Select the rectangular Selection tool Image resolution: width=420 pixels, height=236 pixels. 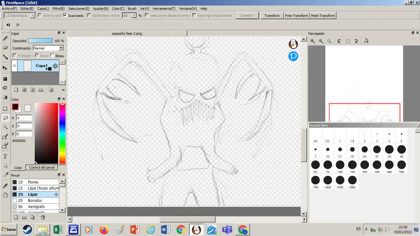5,109
